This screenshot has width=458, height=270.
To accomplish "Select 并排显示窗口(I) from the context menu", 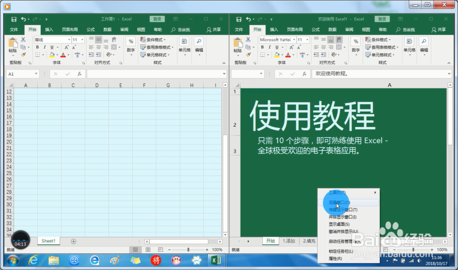I will click(x=349, y=217).
